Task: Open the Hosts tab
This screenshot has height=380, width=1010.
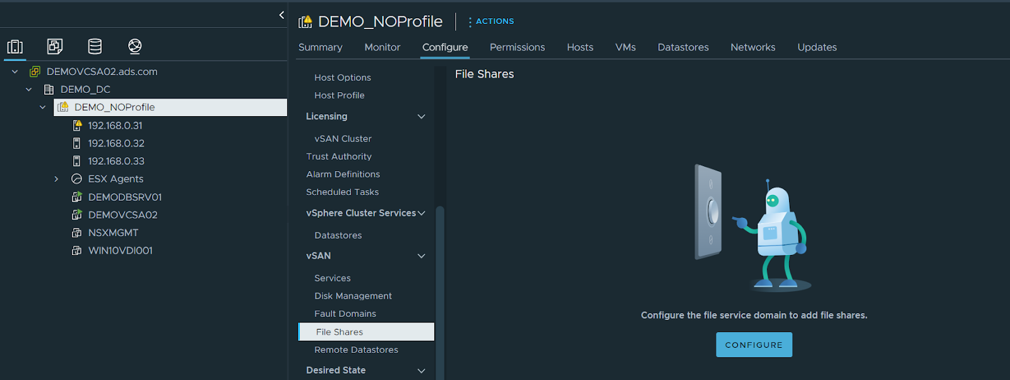Action: click(x=580, y=47)
